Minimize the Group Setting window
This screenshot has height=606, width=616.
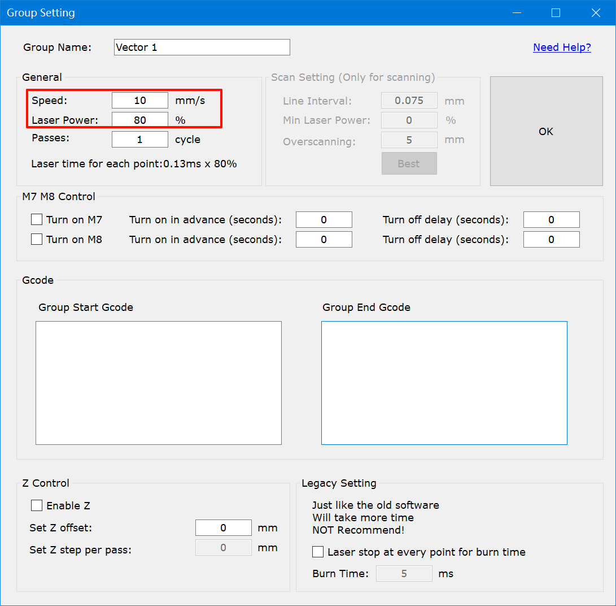coord(516,12)
